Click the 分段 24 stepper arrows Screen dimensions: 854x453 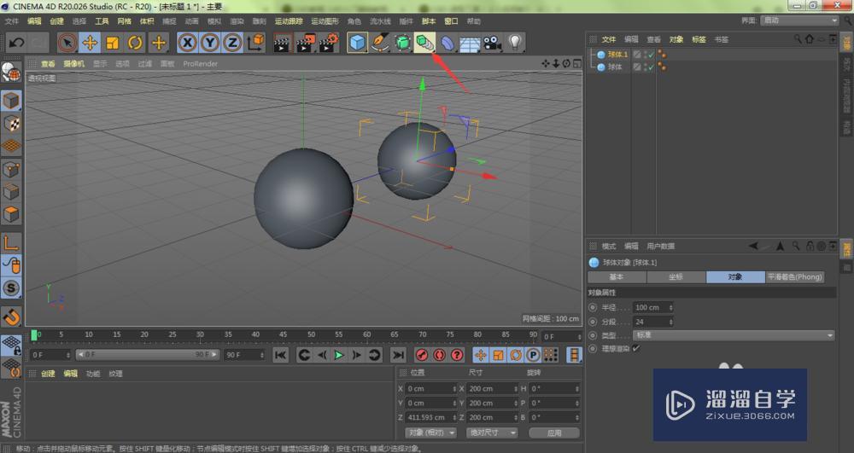(x=670, y=322)
